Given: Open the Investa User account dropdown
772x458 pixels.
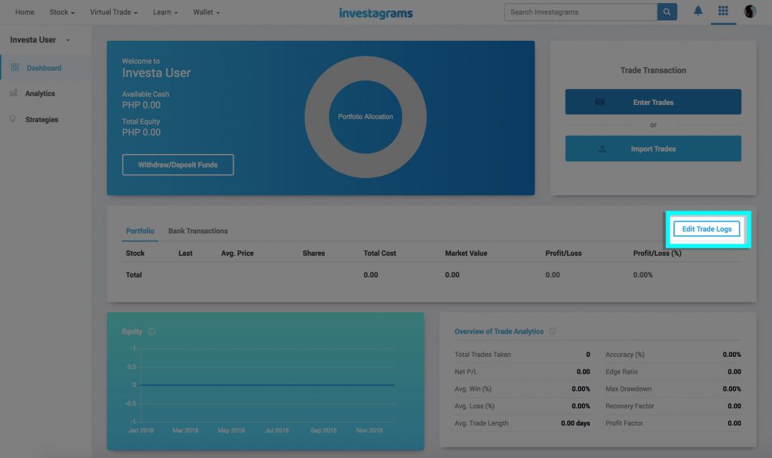Looking at the screenshot, I should [x=39, y=40].
